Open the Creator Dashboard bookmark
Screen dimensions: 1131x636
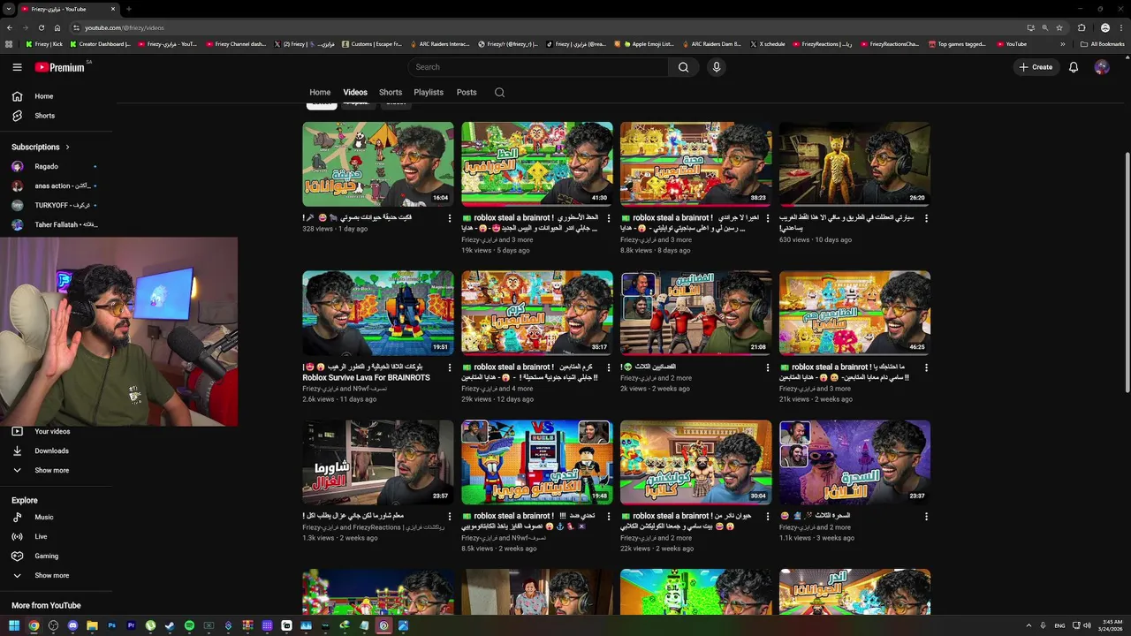tap(99, 43)
